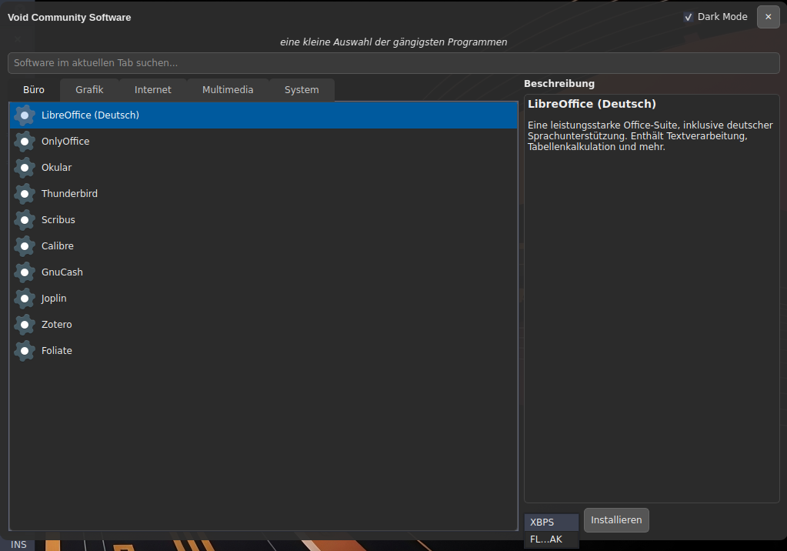Switch to the Grafik tab
The width and height of the screenshot is (787, 551).
pos(89,90)
